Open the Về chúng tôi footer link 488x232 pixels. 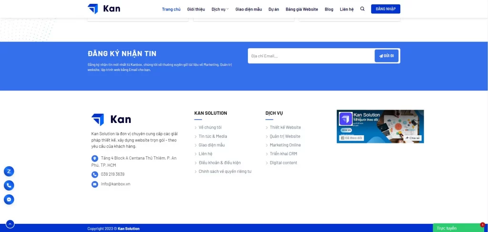coord(210,128)
